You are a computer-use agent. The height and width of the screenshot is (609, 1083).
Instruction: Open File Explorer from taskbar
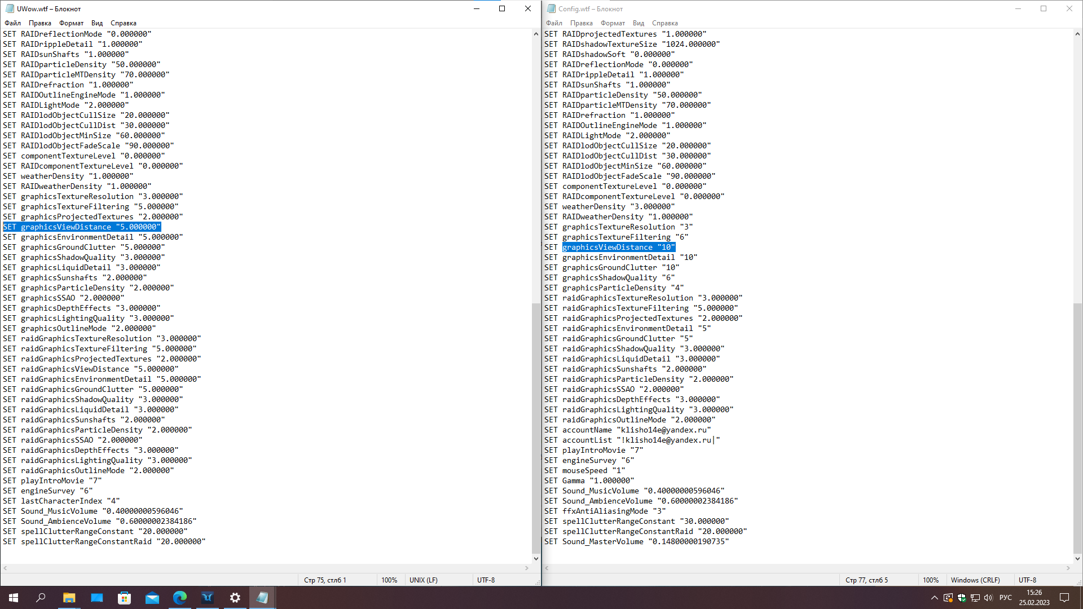69,598
